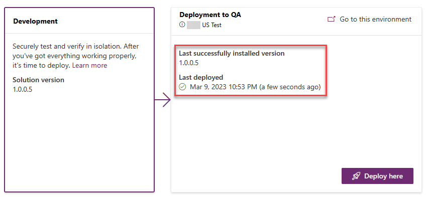Click the rocket icon on Deploy here

pyautogui.click(x=356, y=176)
